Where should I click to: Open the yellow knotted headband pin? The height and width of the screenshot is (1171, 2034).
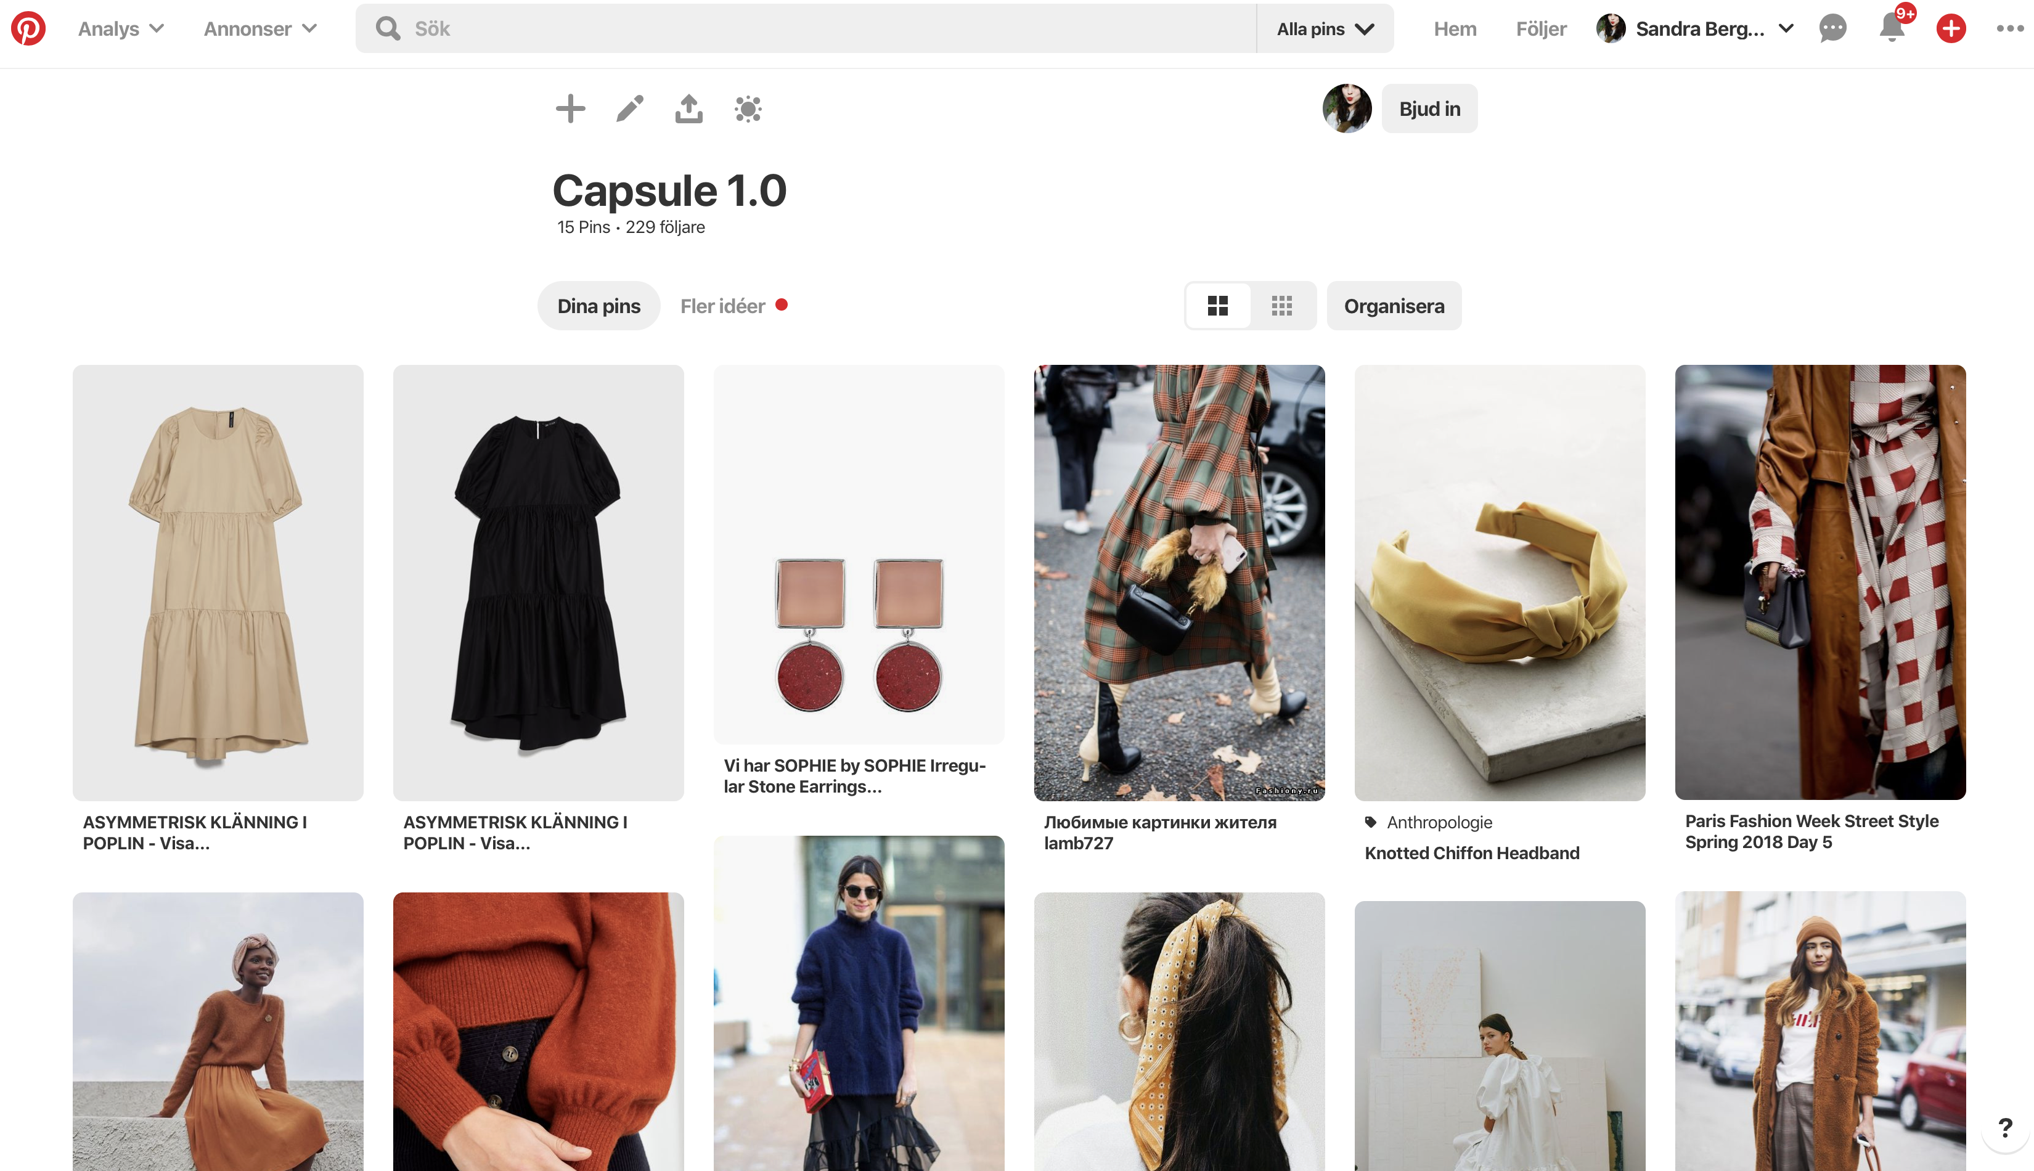pyautogui.click(x=1499, y=582)
